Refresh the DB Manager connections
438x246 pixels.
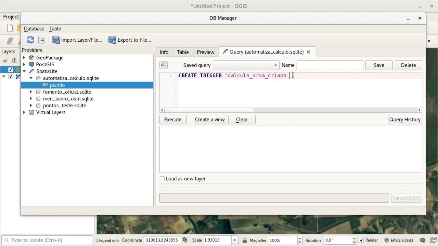(x=30, y=40)
